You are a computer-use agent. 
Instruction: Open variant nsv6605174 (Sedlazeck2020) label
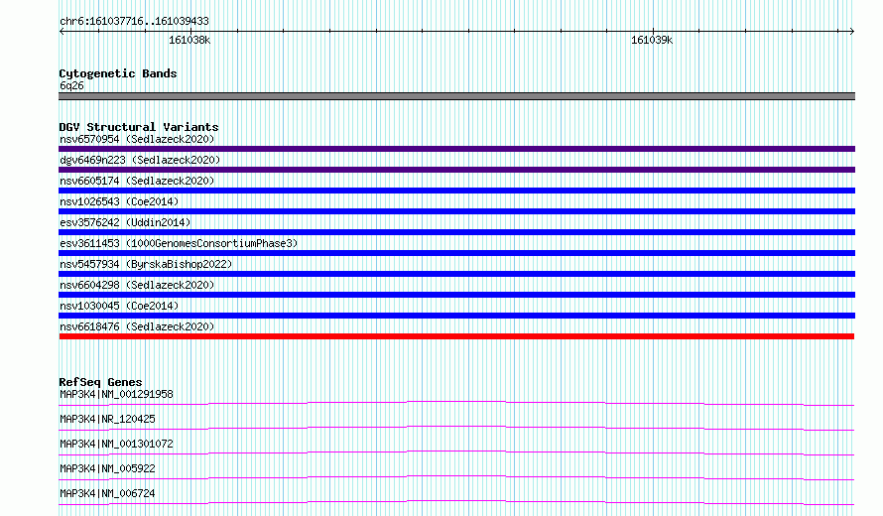click(x=137, y=181)
